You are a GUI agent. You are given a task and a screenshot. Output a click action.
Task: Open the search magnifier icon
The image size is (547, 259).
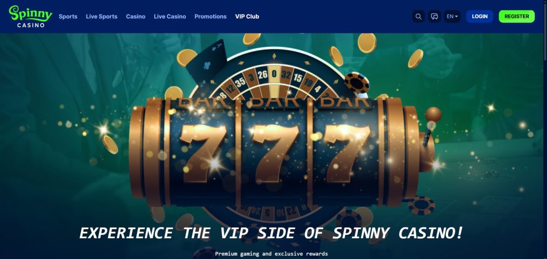point(418,17)
